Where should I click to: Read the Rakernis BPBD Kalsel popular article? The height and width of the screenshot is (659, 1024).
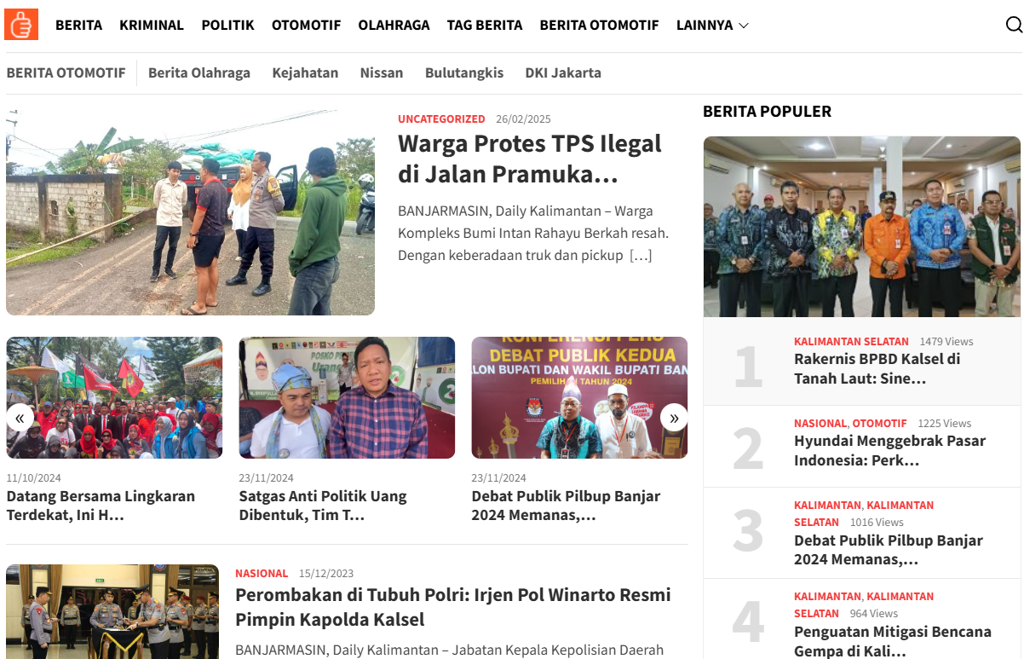[877, 368]
